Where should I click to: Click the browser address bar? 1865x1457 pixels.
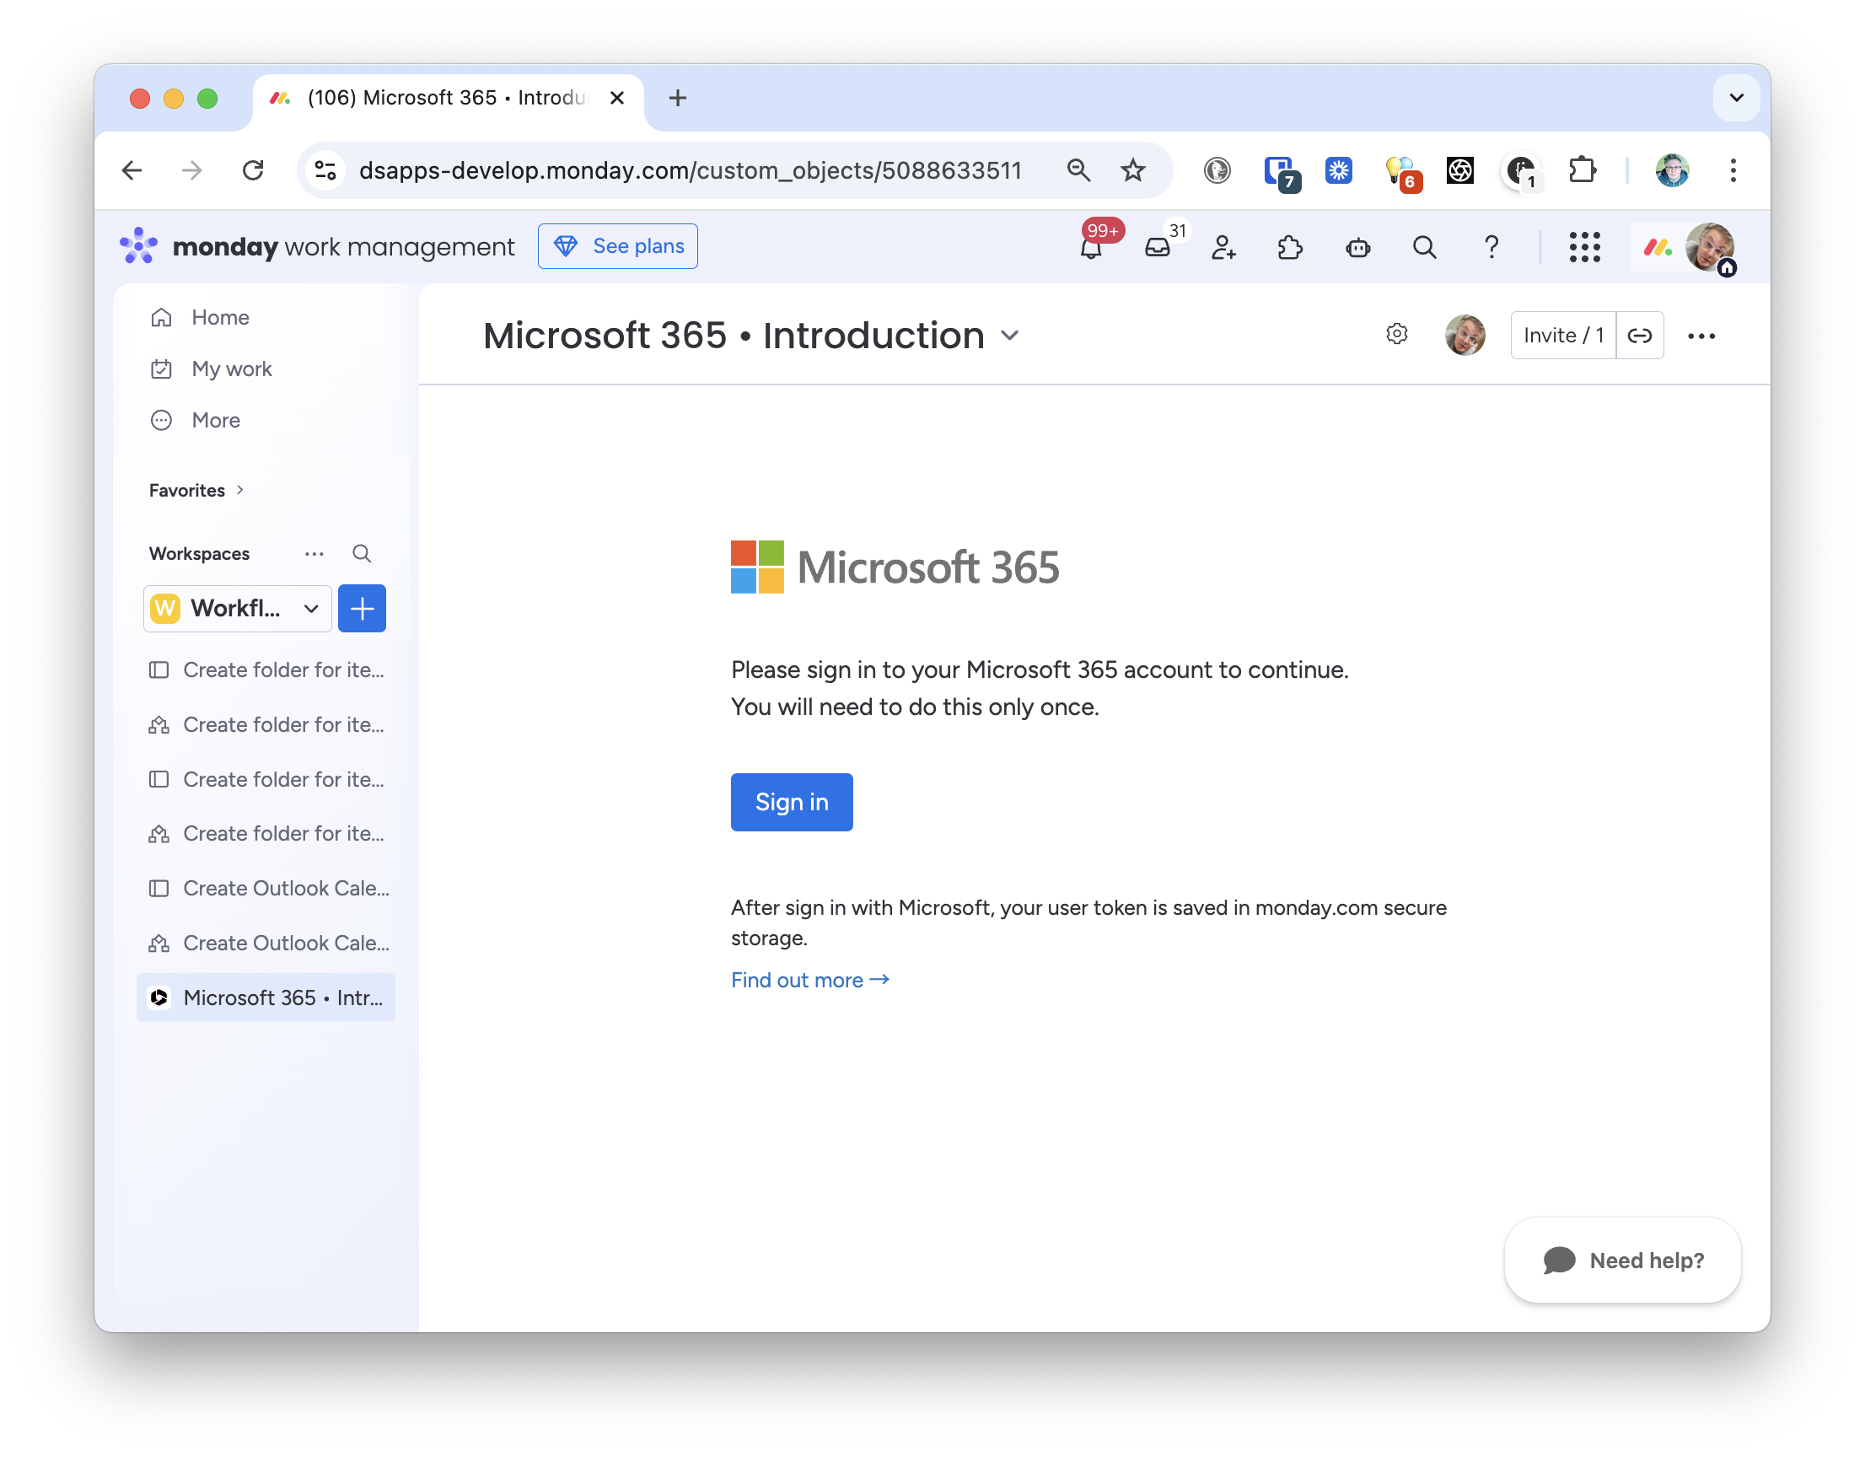690,170
